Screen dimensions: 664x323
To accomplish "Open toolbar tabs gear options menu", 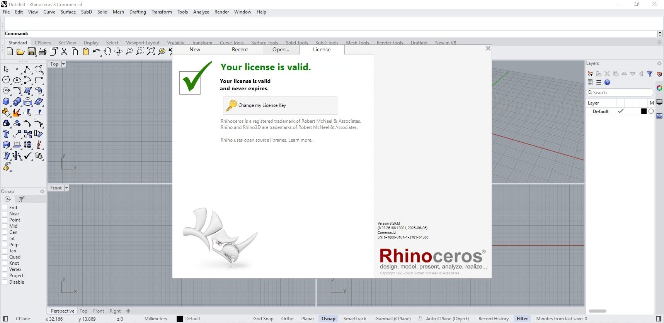I will pyautogui.click(x=659, y=42).
